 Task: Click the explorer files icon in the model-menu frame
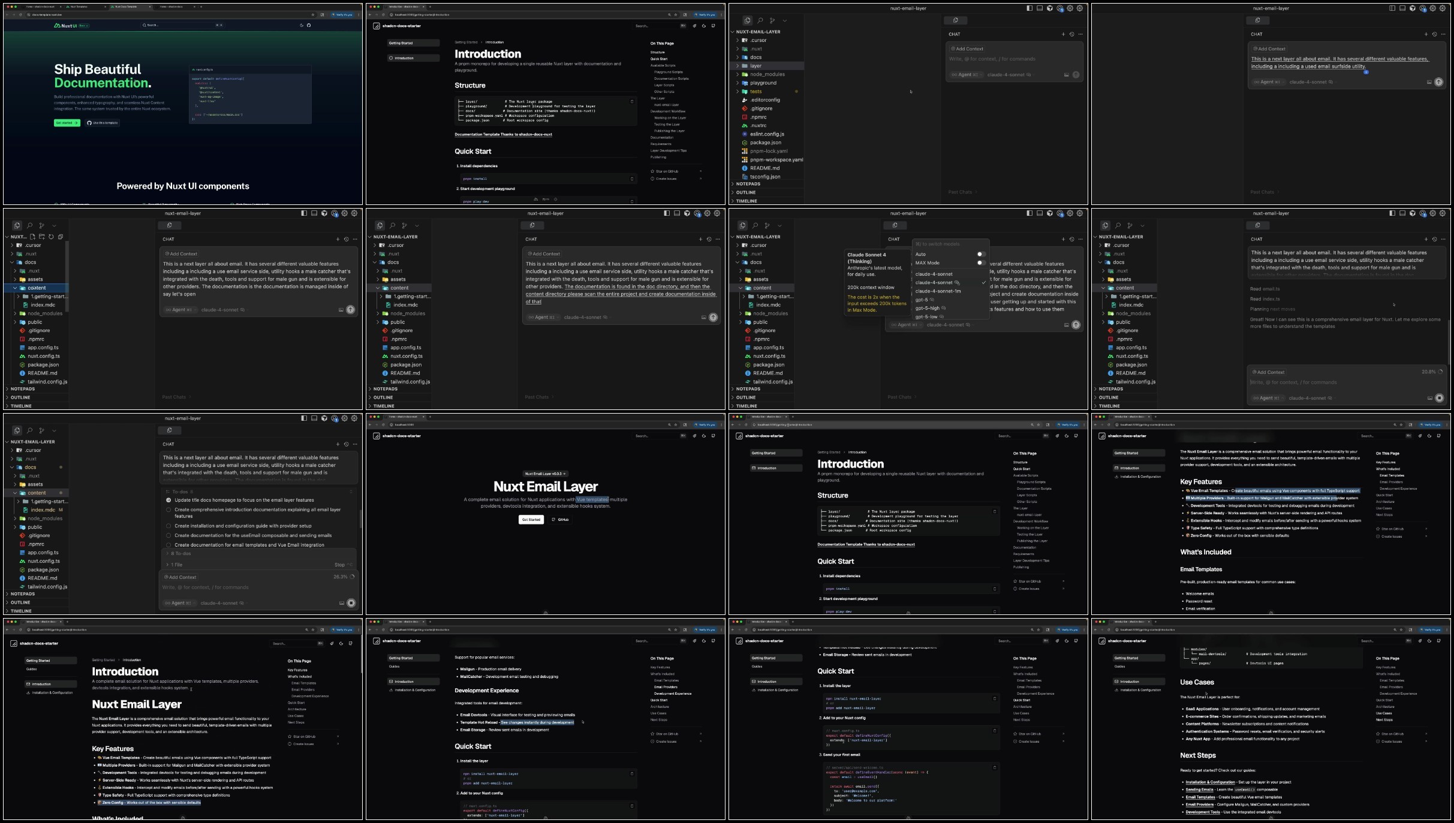point(742,225)
